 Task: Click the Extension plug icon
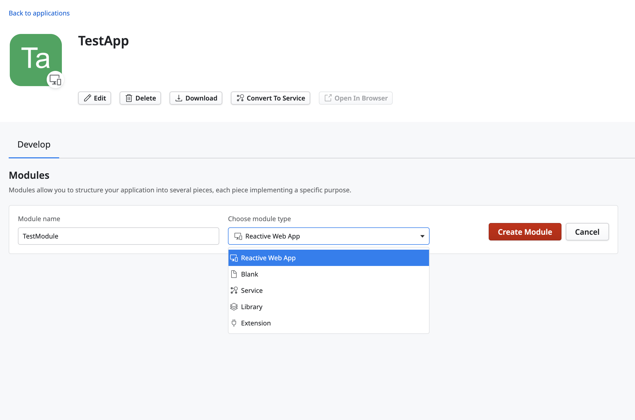click(234, 323)
